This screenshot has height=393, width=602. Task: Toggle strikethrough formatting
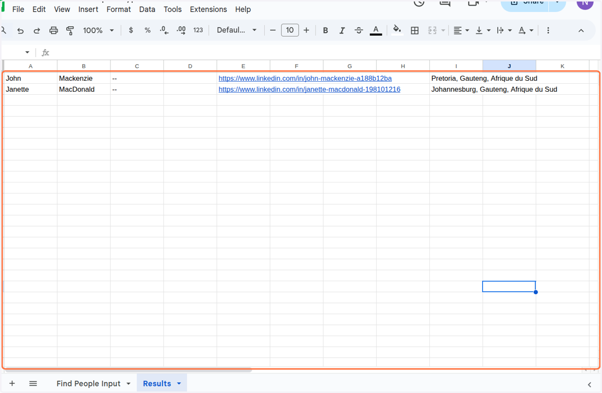pyautogui.click(x=359, y=31)
